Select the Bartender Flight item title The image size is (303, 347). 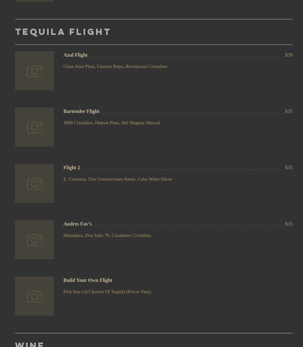point(81,111)
